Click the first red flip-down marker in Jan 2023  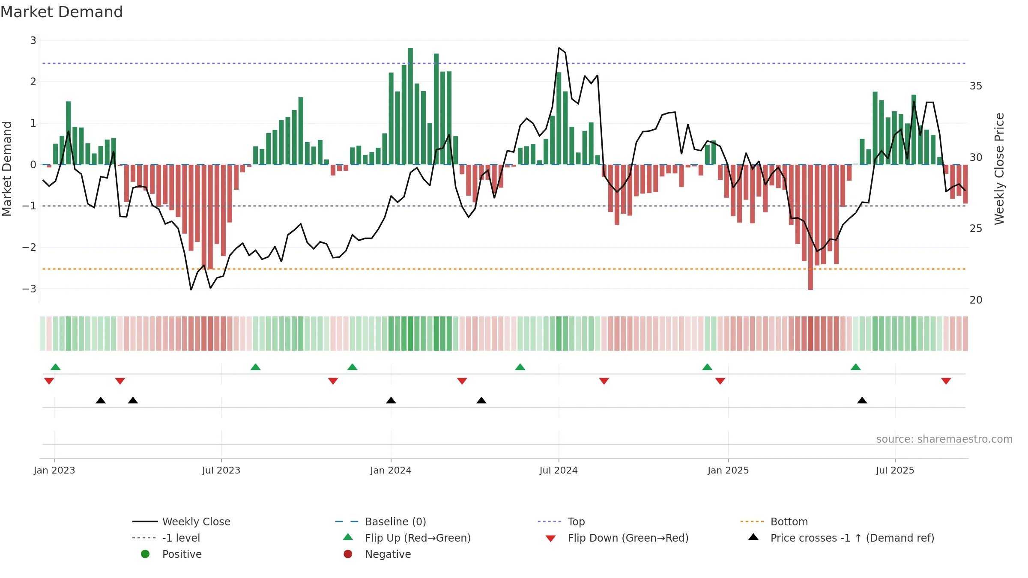point(49,381)
